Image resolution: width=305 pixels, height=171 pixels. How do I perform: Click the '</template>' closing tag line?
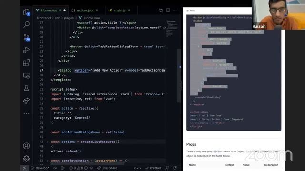click(x=61, y=80)
